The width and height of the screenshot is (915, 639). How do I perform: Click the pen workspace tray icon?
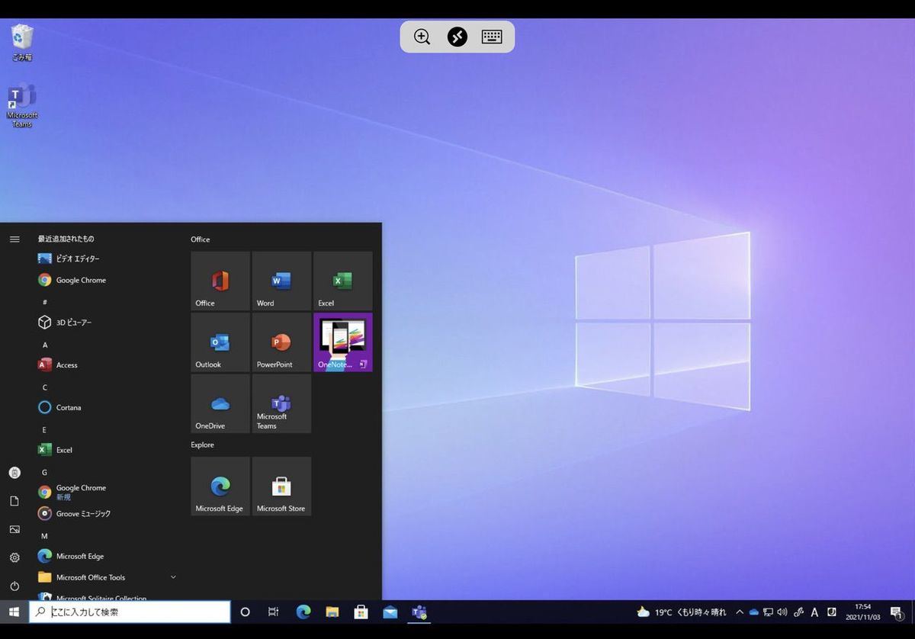tap(799, 612)
